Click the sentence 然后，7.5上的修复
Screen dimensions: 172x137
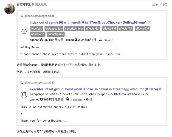point(39,72)
